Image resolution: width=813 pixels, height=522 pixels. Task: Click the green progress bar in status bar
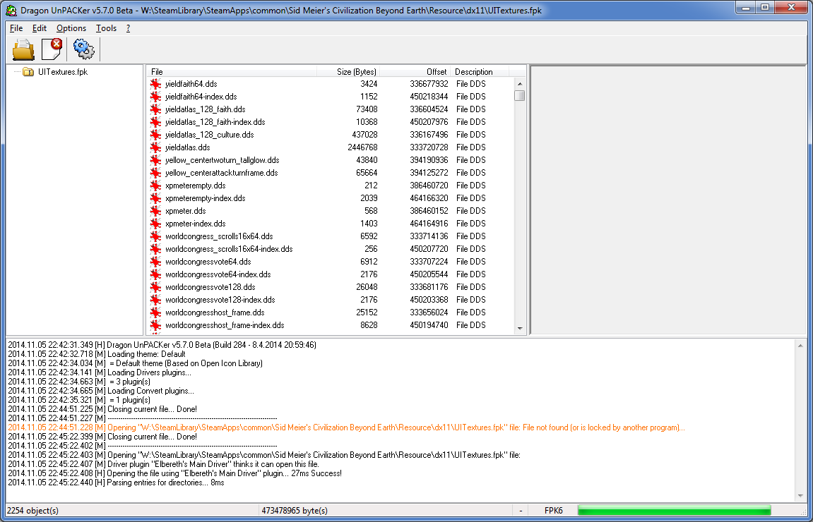(674, 511)
